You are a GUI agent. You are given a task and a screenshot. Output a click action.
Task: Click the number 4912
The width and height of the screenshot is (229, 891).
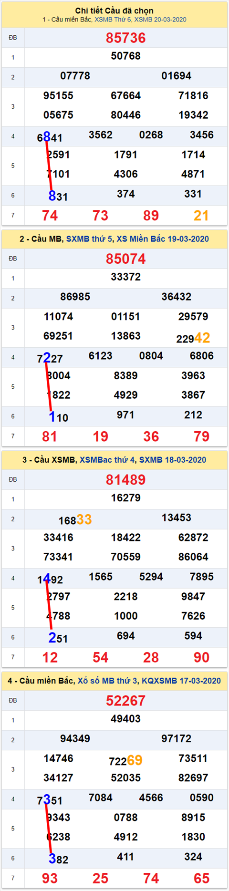coord(126,837)
